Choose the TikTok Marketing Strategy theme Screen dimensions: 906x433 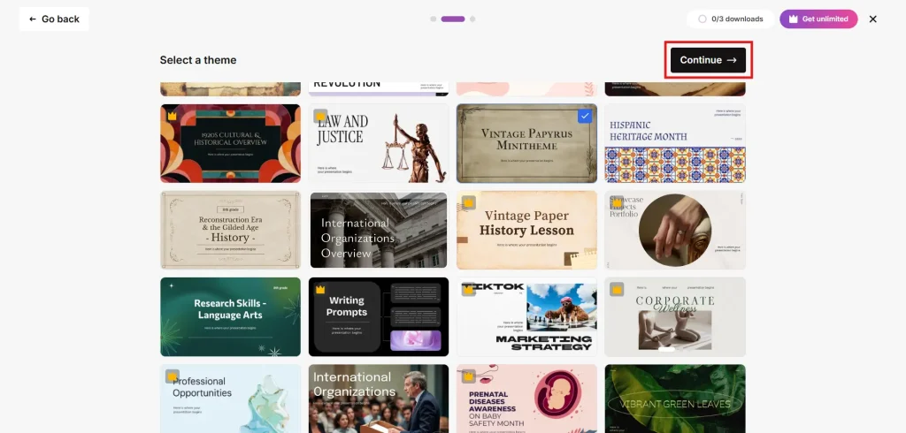526,317
